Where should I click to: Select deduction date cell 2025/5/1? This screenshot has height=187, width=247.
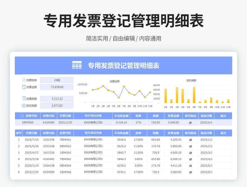point(206,165)
